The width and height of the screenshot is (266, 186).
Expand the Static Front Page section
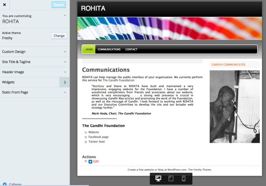(x=35, y=92)
